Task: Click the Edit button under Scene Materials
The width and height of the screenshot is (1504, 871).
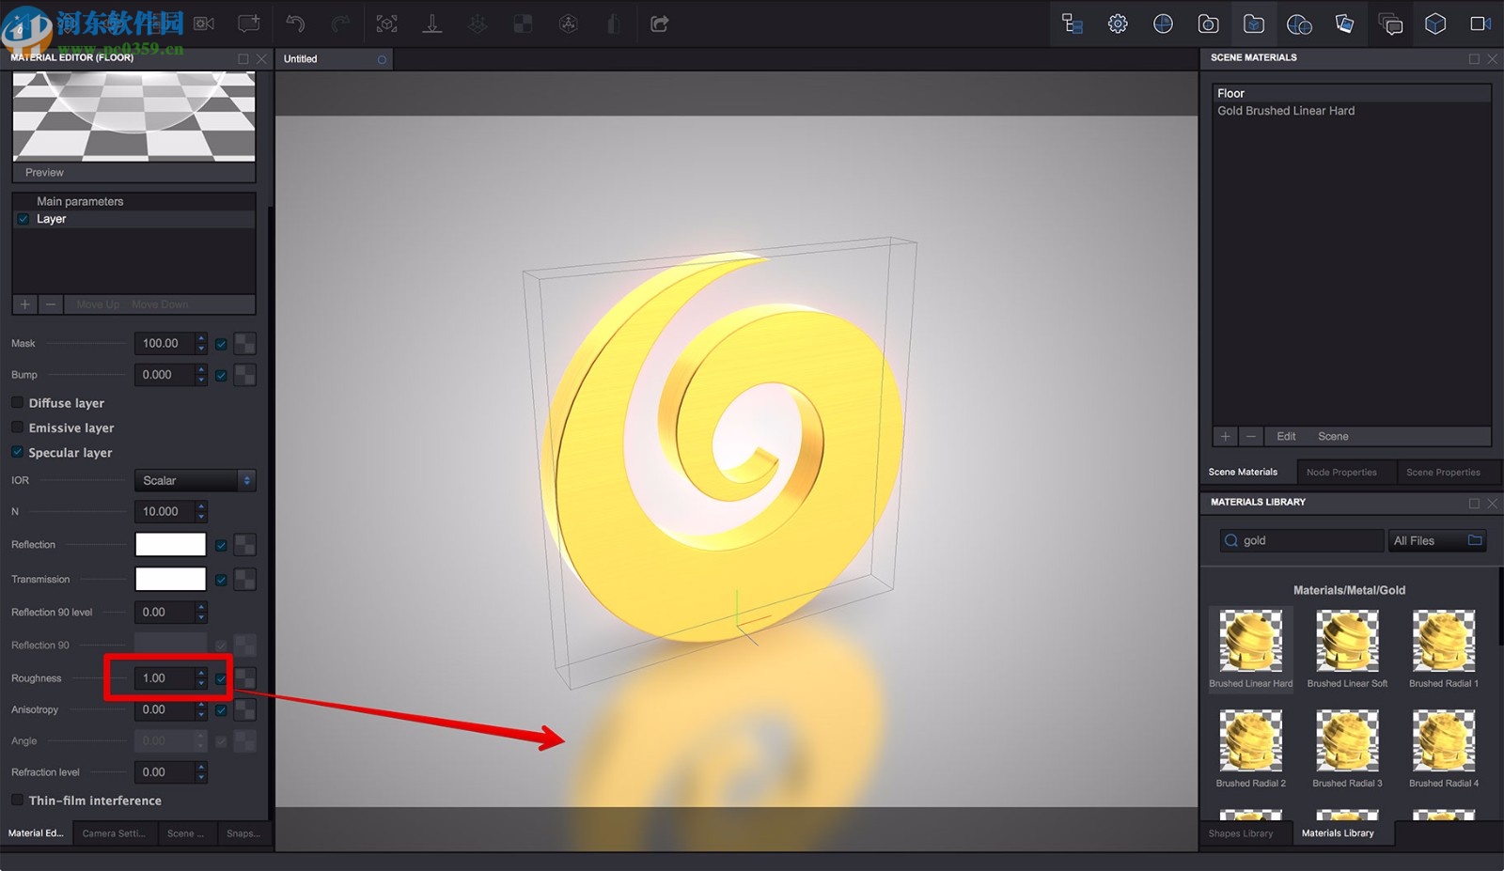Action: (x=1285, y=436)
